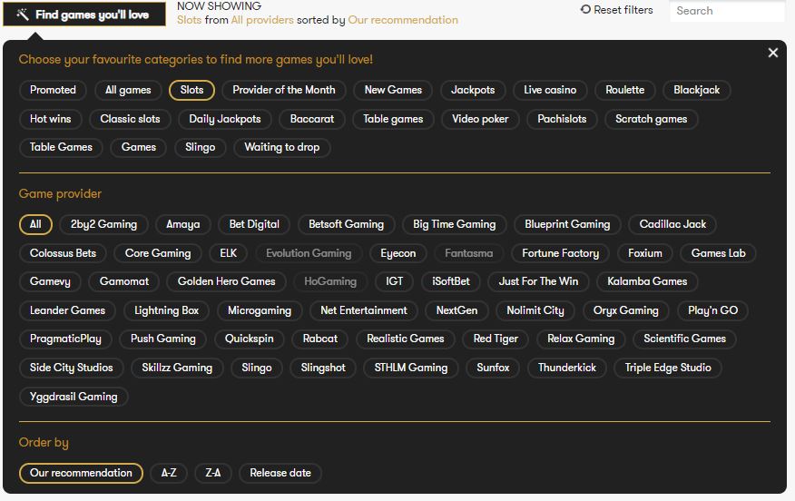Filter by Cadillac Jack provider
The height and width of the screenshot is (501, 795).
coord(672,224)
